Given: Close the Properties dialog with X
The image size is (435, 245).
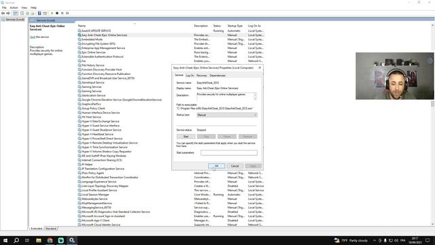Looking at the screenshot, I should 260,68.
